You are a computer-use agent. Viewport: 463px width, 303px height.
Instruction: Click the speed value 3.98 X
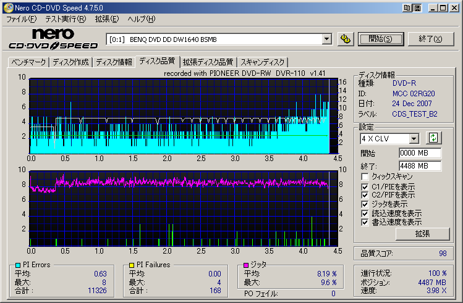pyautogui.click(x=436, y=291)
